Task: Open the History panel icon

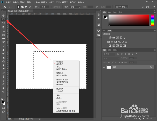Action: coord(99,15)
